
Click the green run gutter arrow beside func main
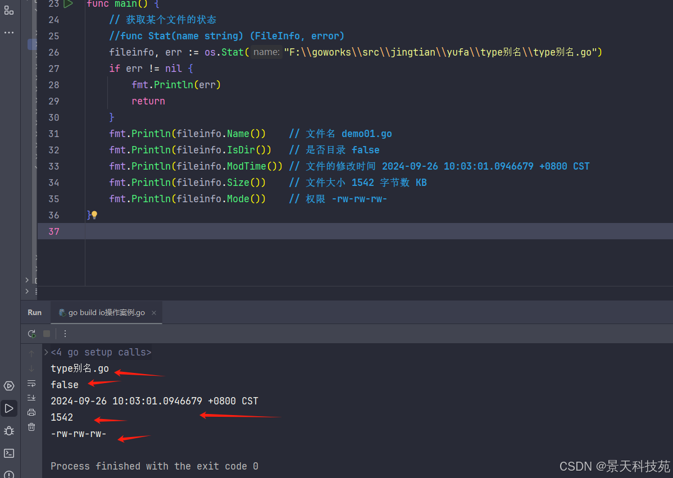pyautogui.click(x=68, y=4)
